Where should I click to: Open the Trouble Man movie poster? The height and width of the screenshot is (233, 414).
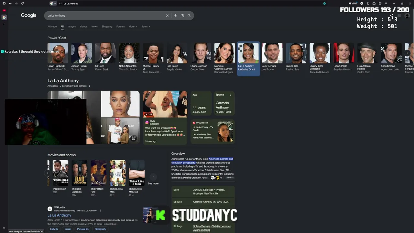[x=60, y=173]
